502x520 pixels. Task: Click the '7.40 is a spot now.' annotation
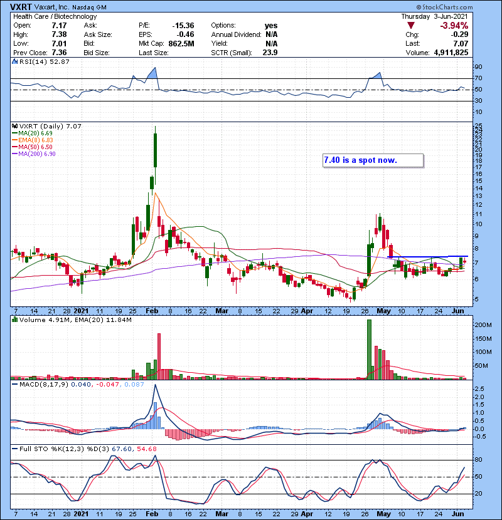coord(373,160)
